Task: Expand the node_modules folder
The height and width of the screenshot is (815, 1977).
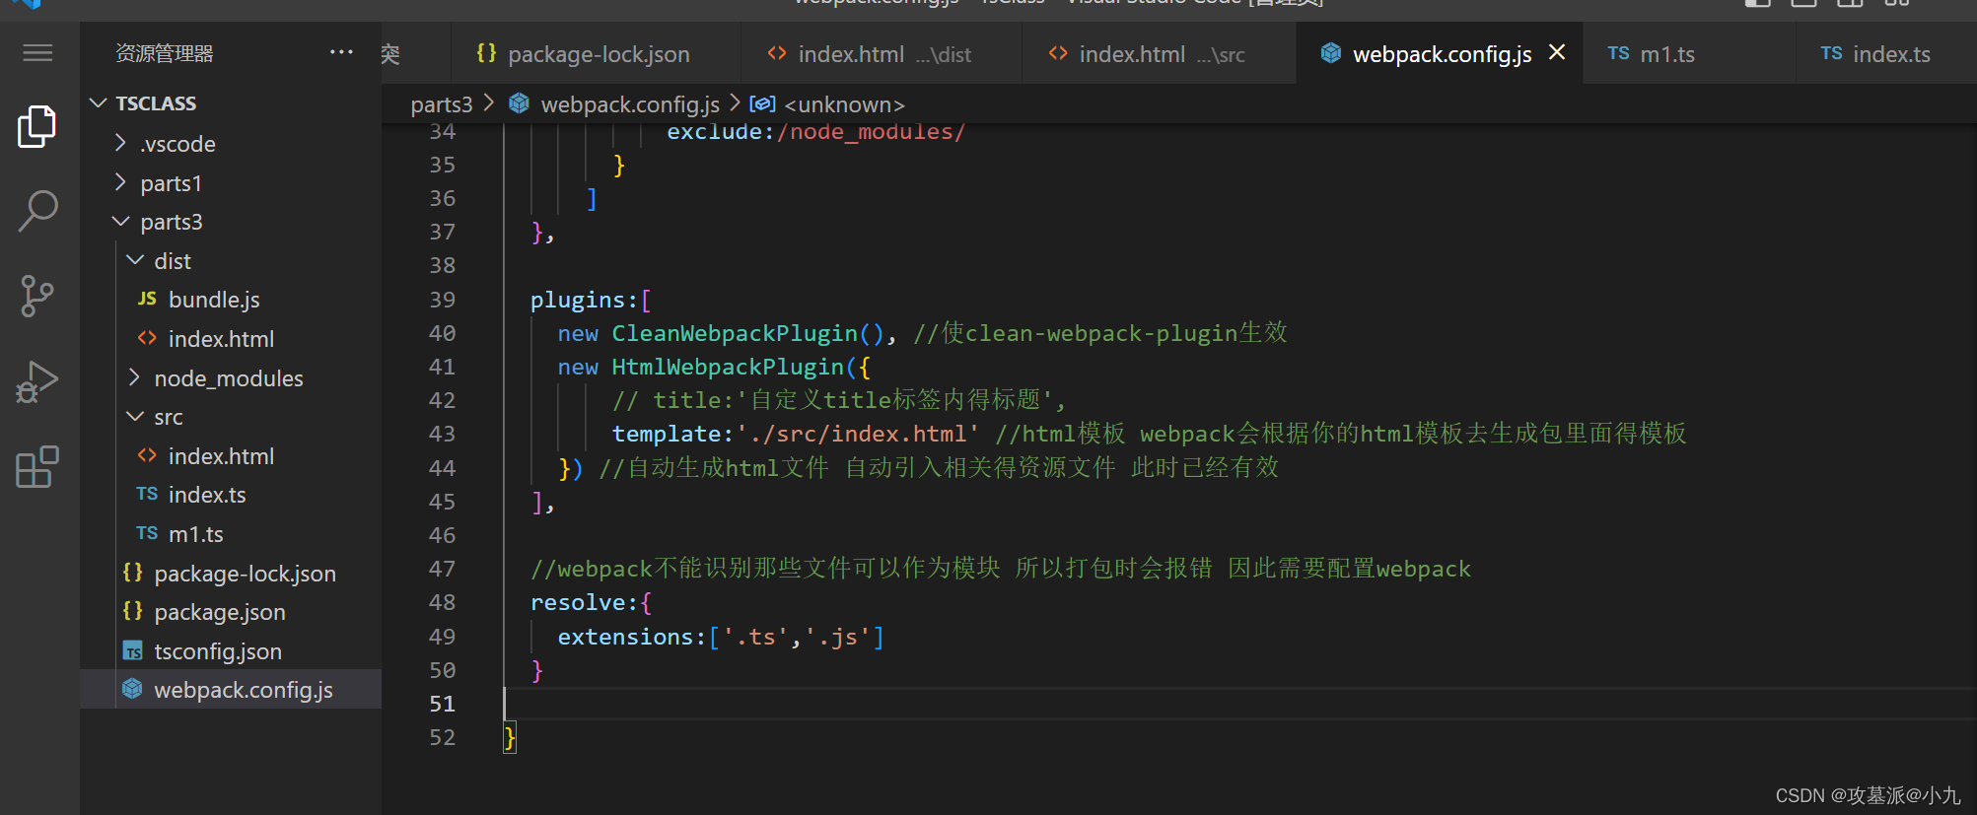Action: coord(135,377)
